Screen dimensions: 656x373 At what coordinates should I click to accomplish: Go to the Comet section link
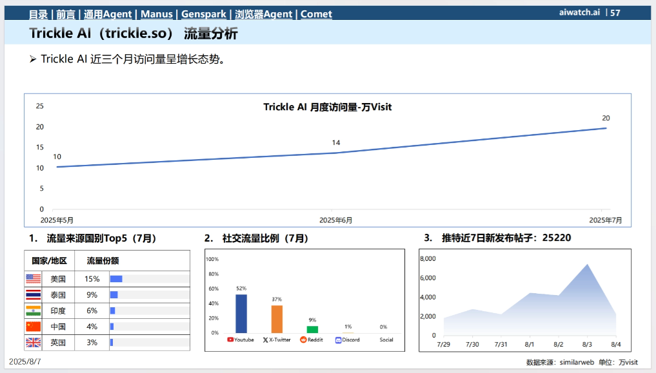click(x=316, y=14)
